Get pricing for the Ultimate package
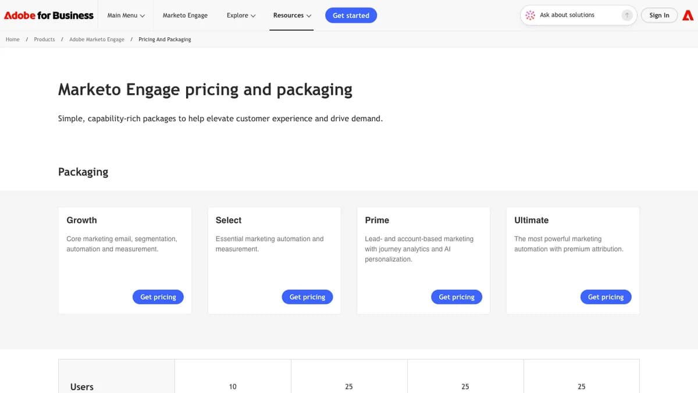The width and height of the screenshot is (698, 393). pyautogui.click(x=606, y=297)
